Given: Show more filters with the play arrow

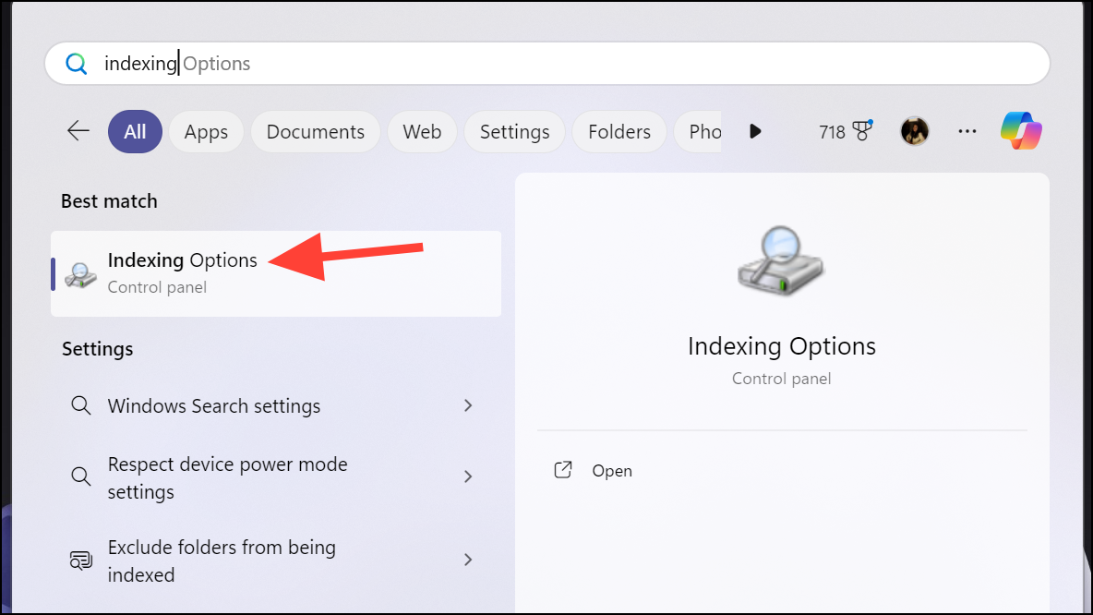Looking at the screenshot, I should (x=755, y=131).
